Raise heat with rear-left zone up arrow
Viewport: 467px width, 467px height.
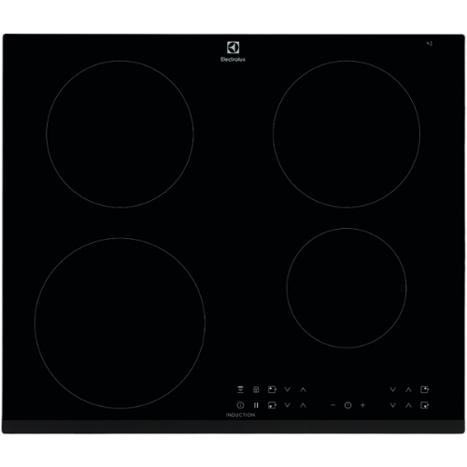click(303, 389)
